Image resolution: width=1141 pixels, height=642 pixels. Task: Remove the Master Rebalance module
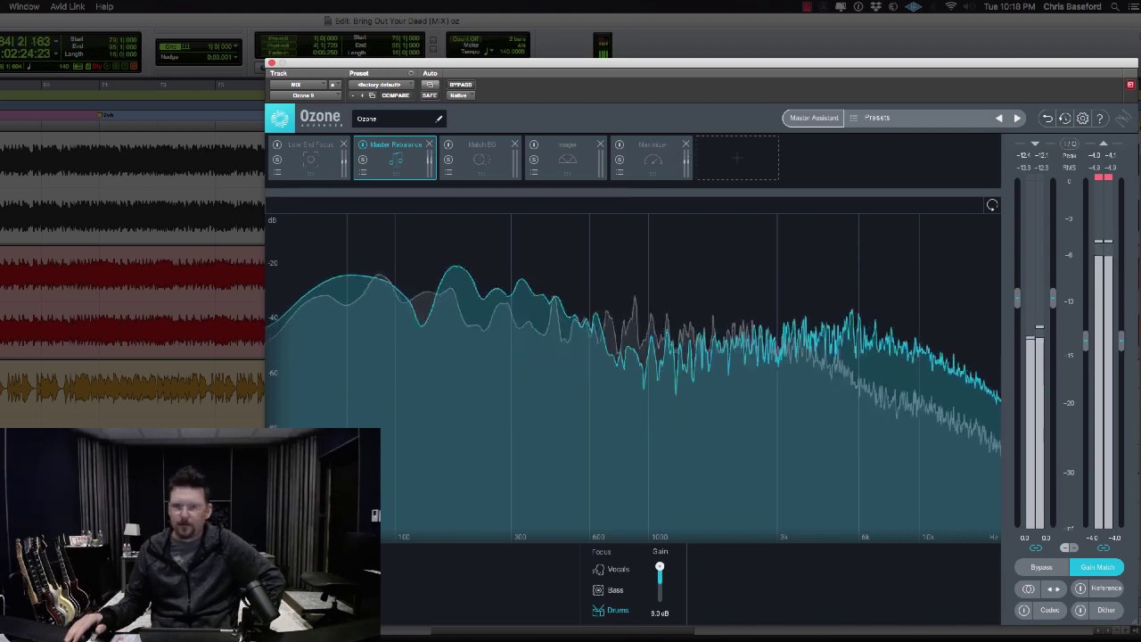(429, 144)
